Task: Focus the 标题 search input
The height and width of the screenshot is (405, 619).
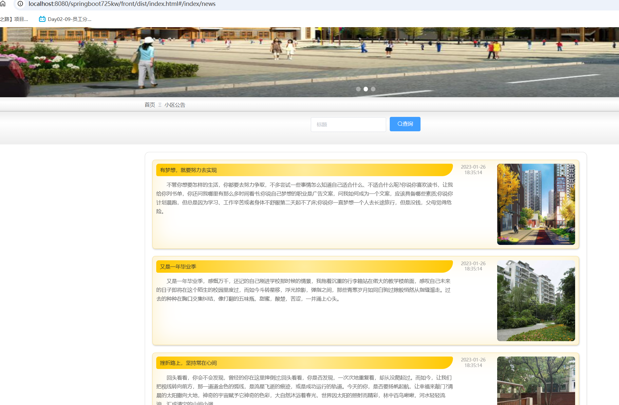Action: coord(348,124)
